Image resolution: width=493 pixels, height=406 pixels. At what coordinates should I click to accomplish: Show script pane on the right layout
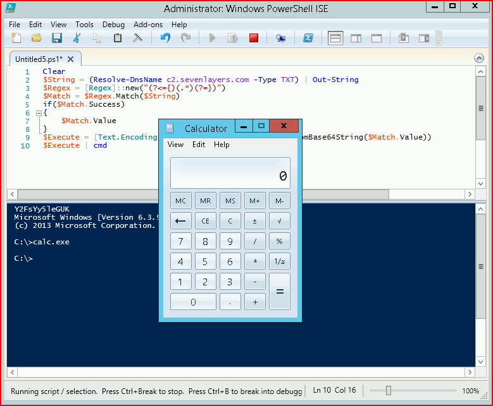coord(356,38)
